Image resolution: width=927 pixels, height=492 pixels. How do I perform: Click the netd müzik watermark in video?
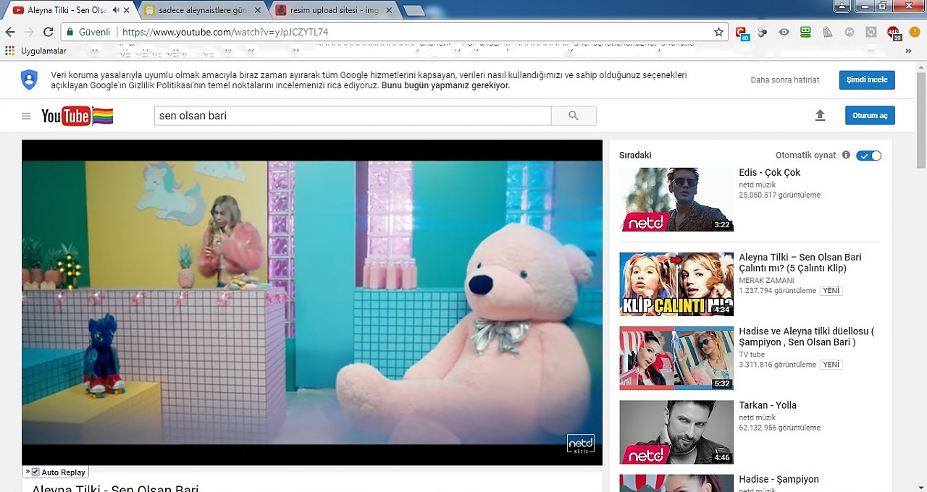[x=580, y=444]
